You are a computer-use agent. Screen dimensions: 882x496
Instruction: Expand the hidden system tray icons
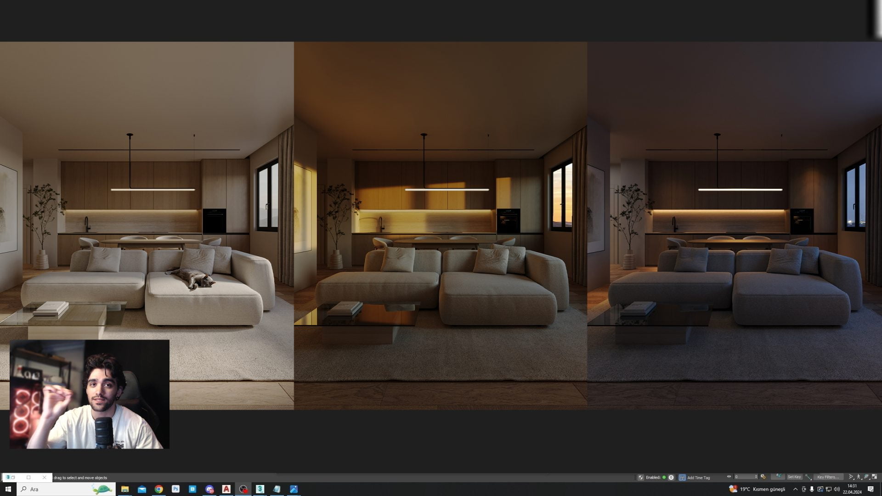tap(796, 489)
